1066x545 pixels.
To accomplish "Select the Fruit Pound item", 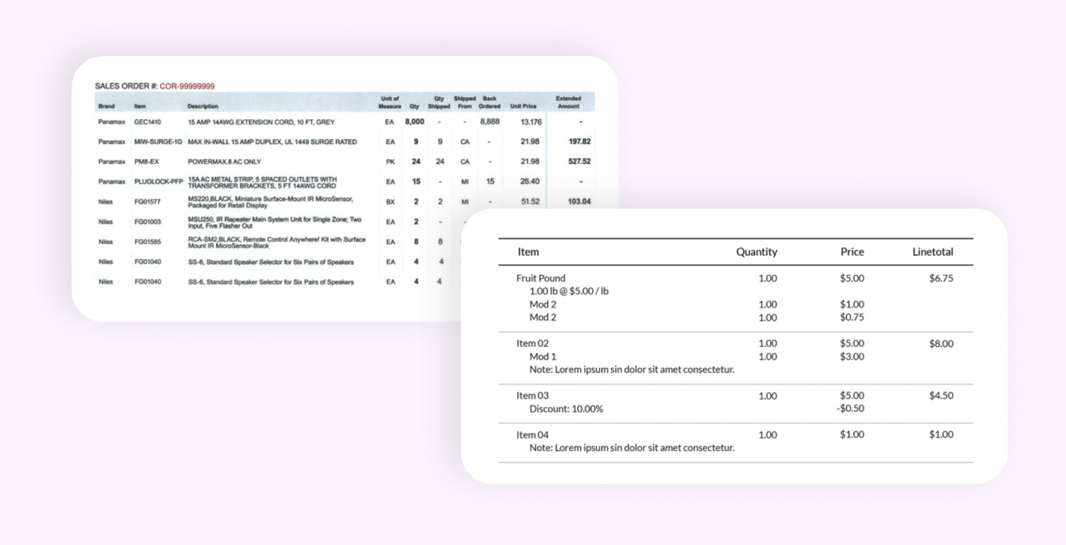I will 541,278.
